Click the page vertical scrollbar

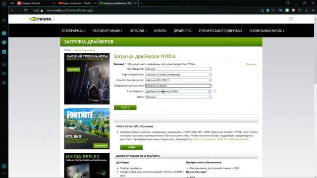point(316,50)
